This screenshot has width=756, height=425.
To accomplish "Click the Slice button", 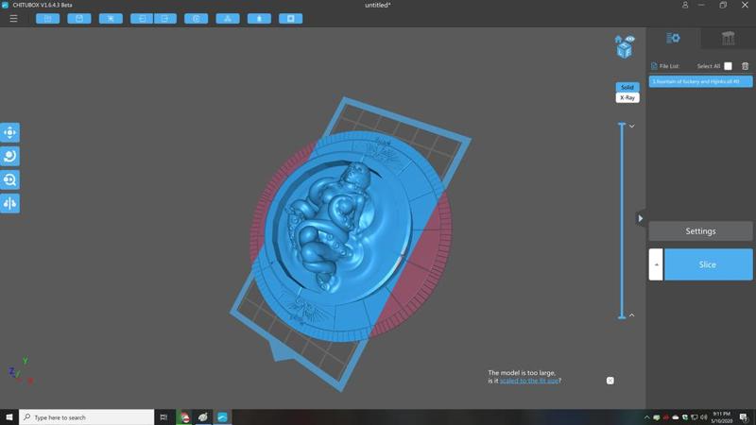I will (708, 264).
